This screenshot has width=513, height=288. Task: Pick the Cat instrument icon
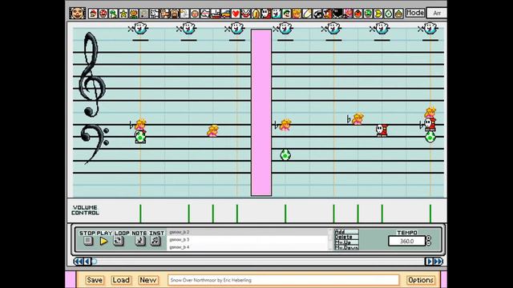(x=164, y=14)
